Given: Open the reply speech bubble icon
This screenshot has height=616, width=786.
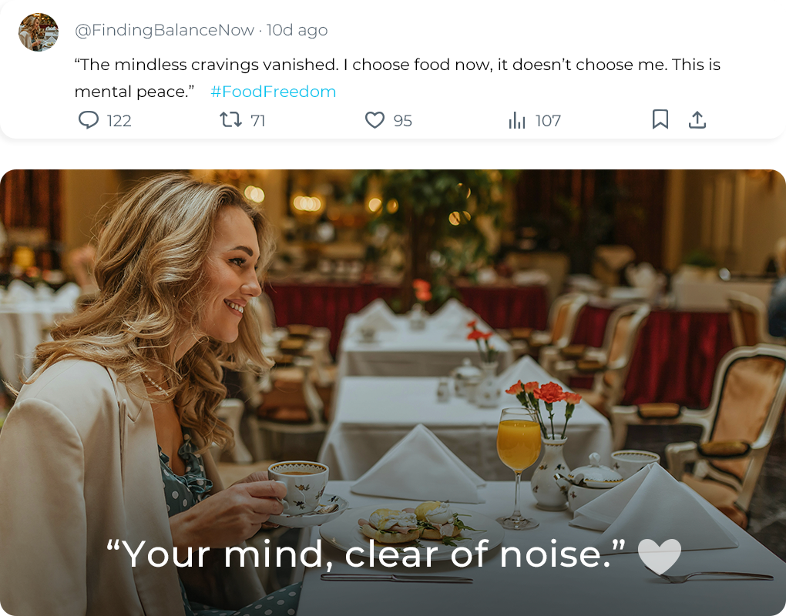Looking at the screenshot, I should click(89, 120).
